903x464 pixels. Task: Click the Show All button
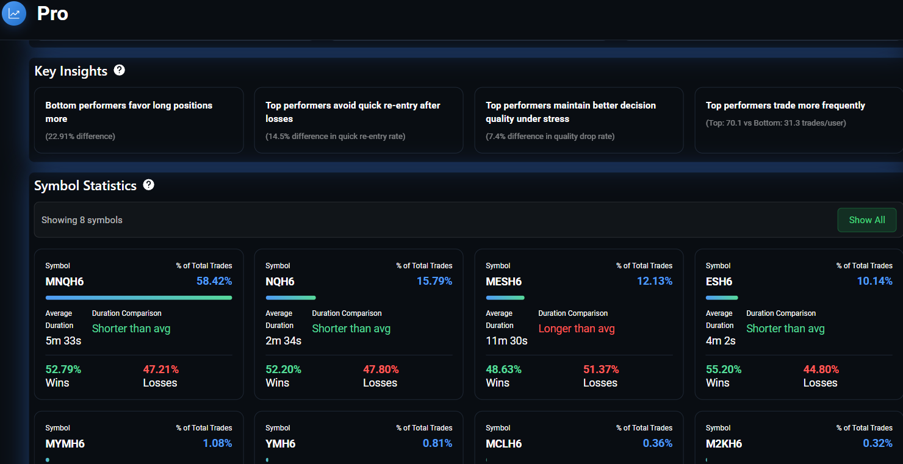click(866, 220)
